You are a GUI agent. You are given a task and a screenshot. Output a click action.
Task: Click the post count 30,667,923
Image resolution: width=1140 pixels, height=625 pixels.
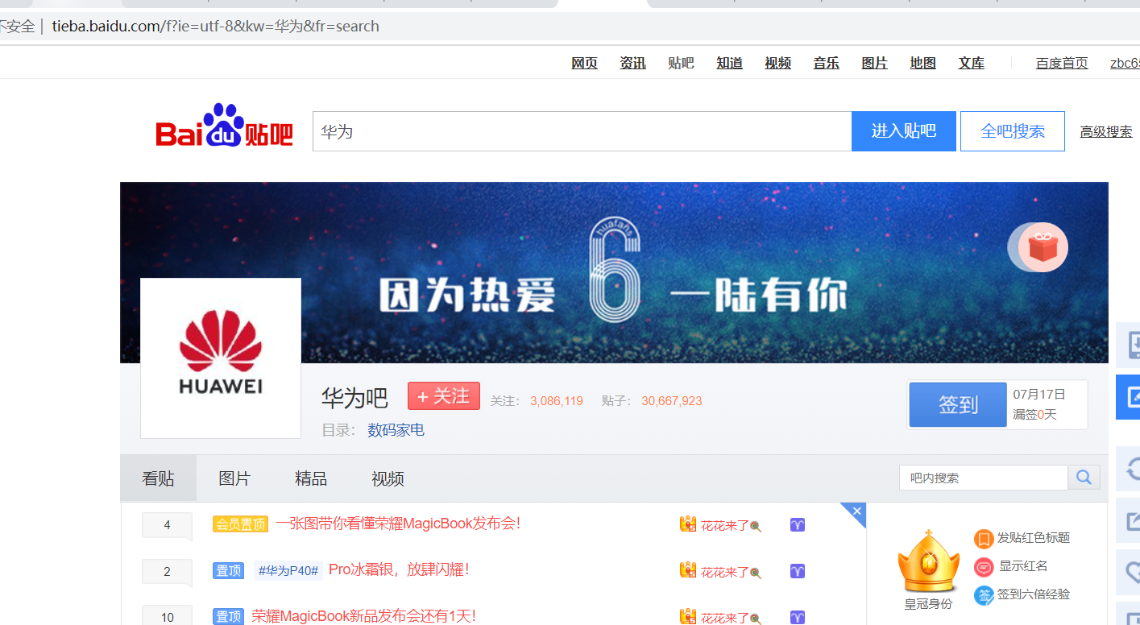point(672,400)
